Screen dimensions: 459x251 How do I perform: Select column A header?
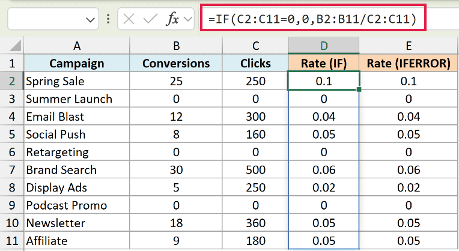point(77,46)
